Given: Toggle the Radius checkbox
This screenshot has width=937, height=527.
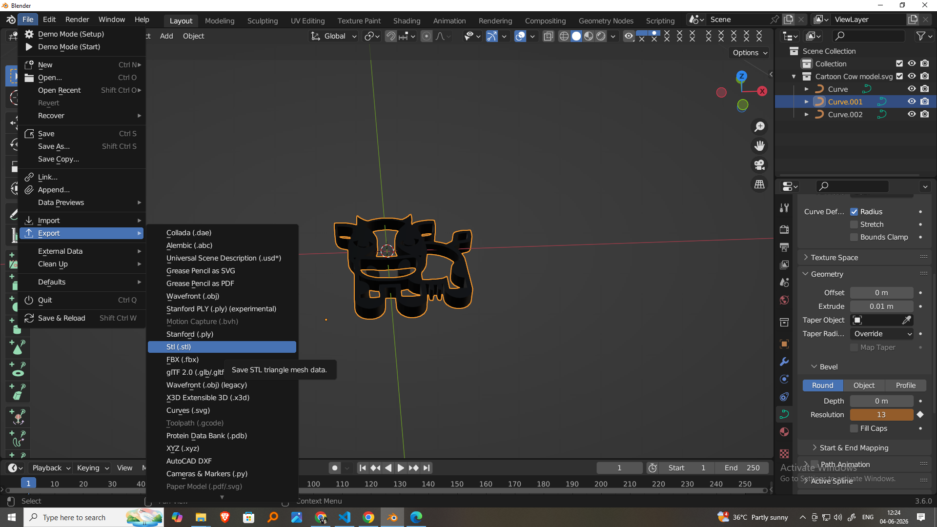Looking at the screenshot, I should pos(854,212).
